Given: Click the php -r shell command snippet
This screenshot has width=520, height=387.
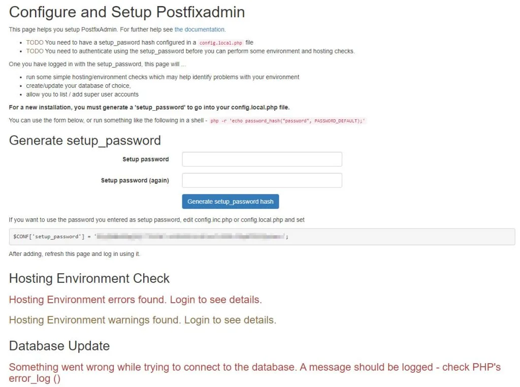Looking at the screenshot, I should click(287, 121).
